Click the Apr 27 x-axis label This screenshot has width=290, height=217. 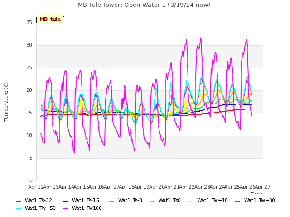coord(263,187)
